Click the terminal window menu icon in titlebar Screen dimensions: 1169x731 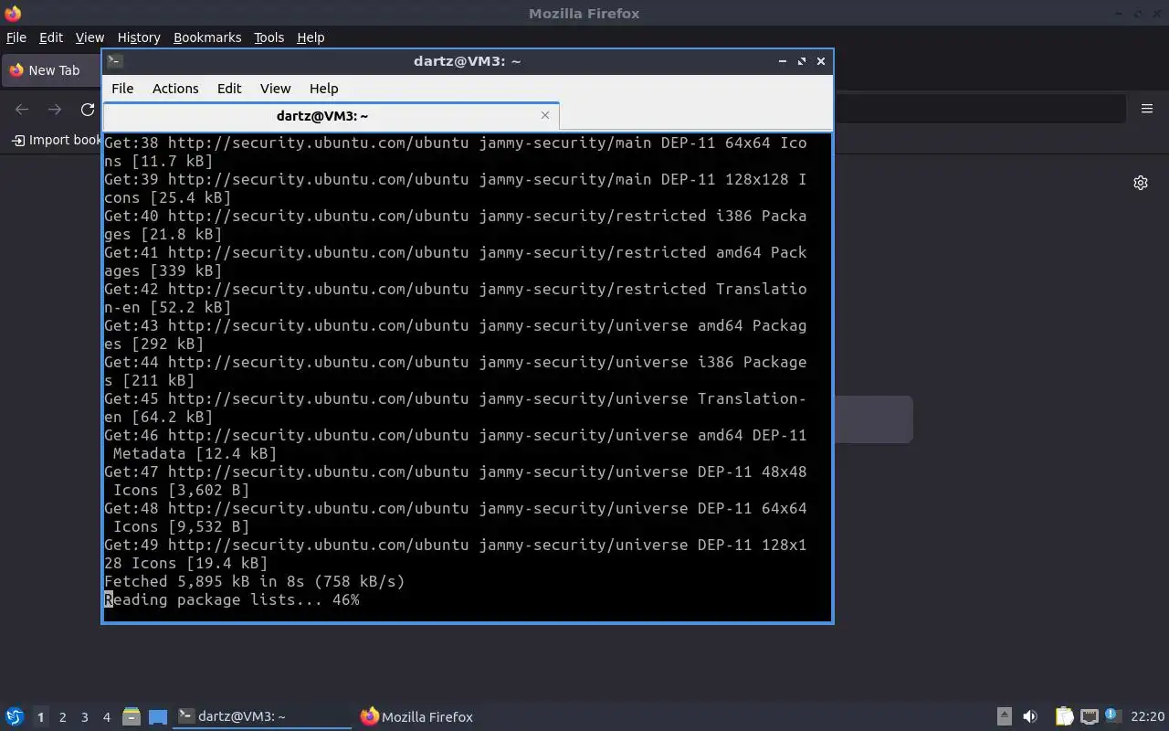point(114,61)
